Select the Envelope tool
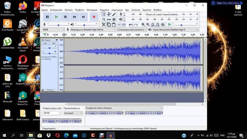 tap(109, 15)
